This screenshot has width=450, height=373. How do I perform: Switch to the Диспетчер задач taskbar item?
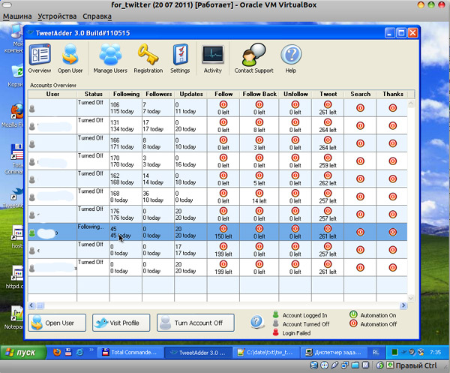pos(334,352)
